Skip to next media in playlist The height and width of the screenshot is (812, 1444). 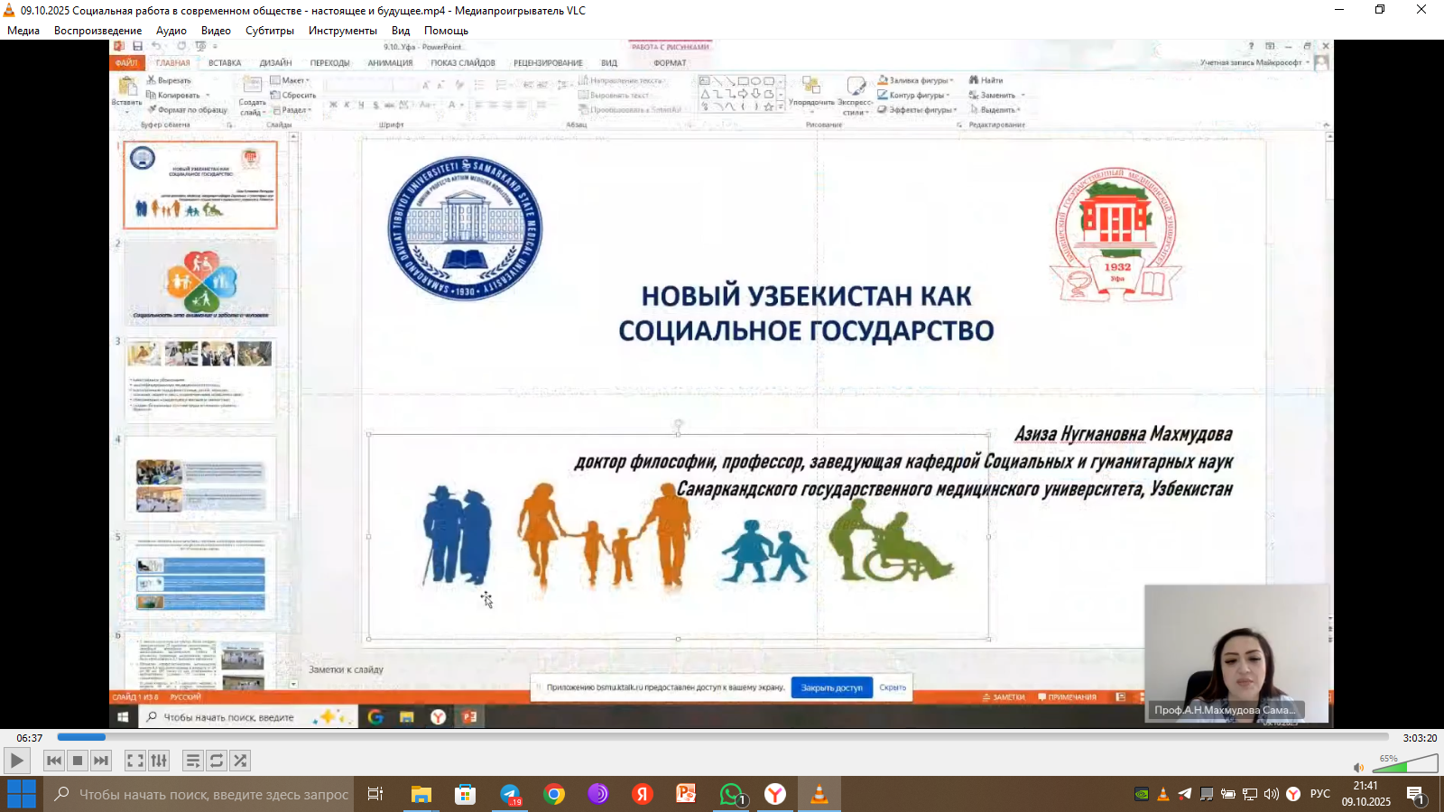(101, 761)
